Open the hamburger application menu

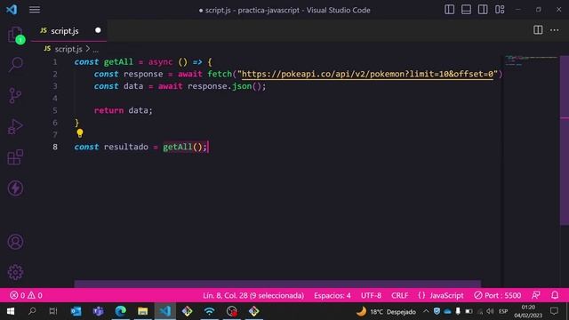[x=35, y=10]
